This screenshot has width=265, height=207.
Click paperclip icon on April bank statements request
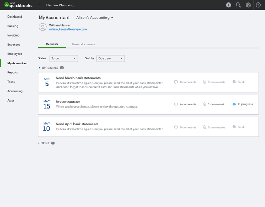[x=205, y=127]
